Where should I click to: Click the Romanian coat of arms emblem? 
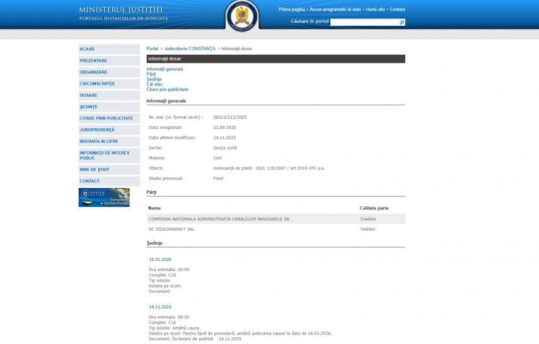click(x=242, y=16)
